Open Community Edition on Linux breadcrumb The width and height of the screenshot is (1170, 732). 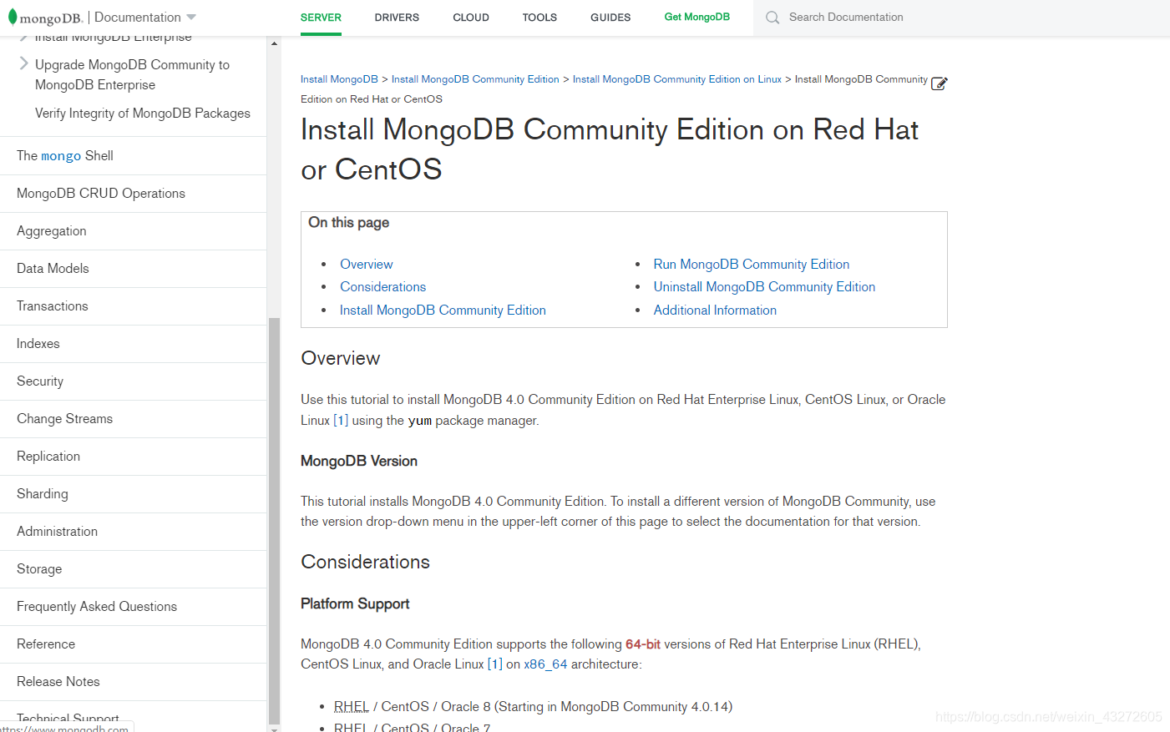677,79
